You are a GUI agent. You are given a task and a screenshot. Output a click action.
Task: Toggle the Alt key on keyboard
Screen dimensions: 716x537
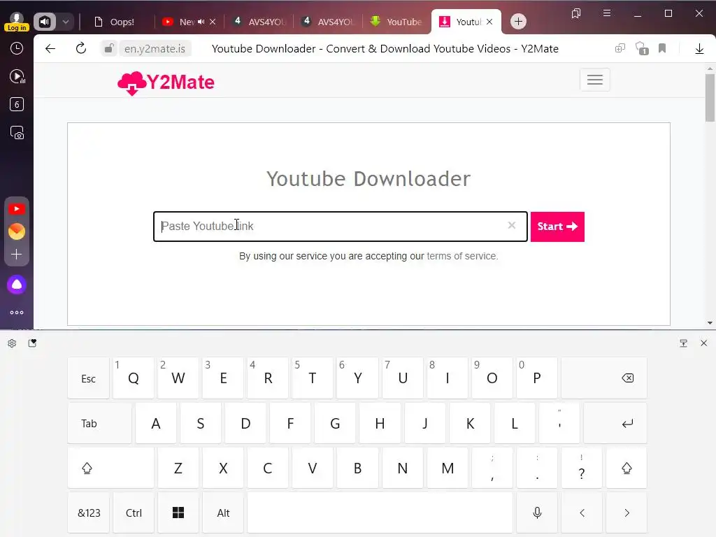(223, 513)
